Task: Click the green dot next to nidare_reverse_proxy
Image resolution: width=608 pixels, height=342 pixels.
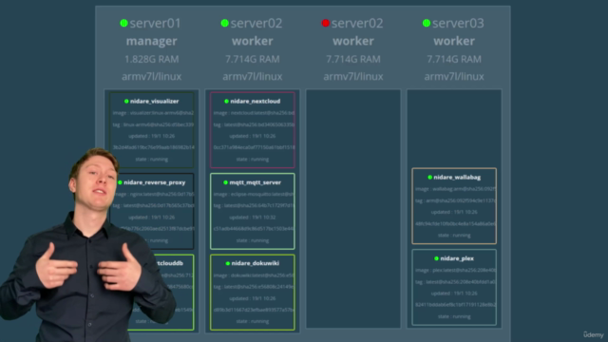Action: 120,182
